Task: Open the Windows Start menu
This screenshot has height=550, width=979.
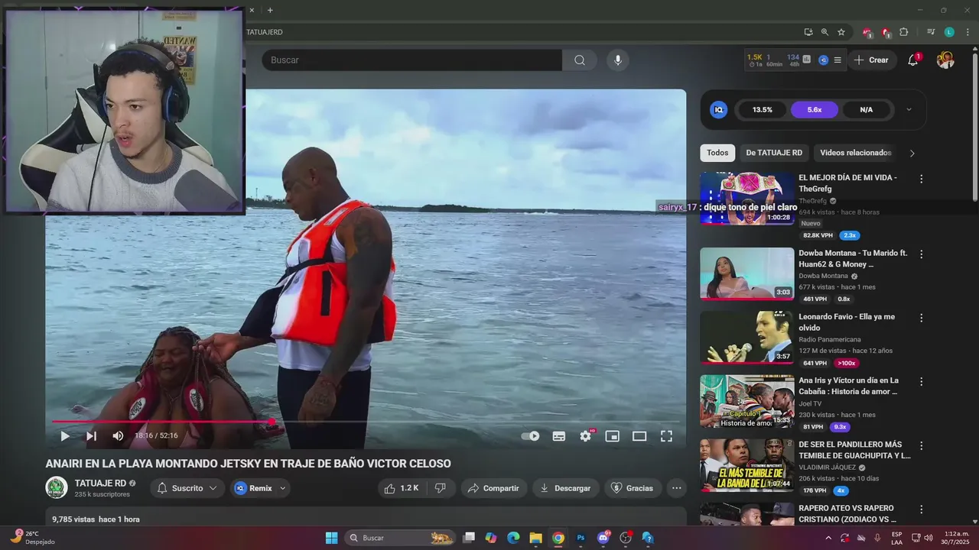Action: [x=331, y=538]
